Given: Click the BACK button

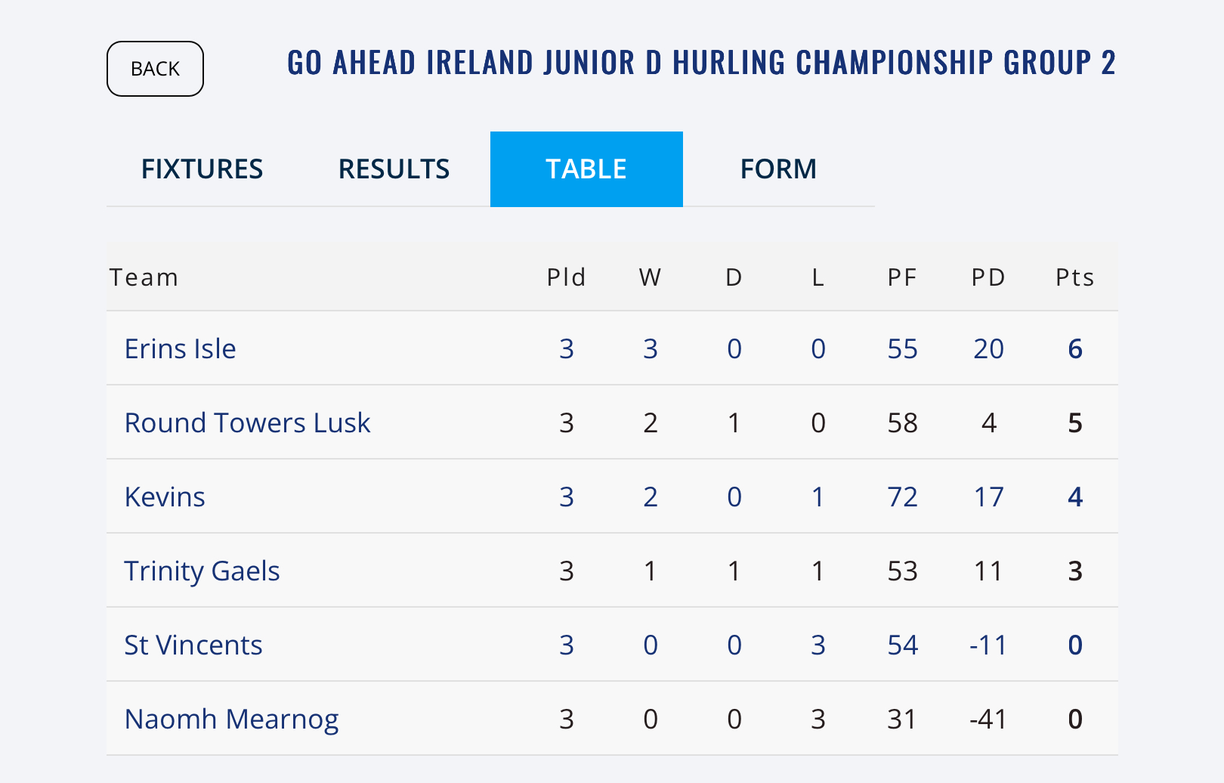Looking at the screenshot, I should pos(155,69).
